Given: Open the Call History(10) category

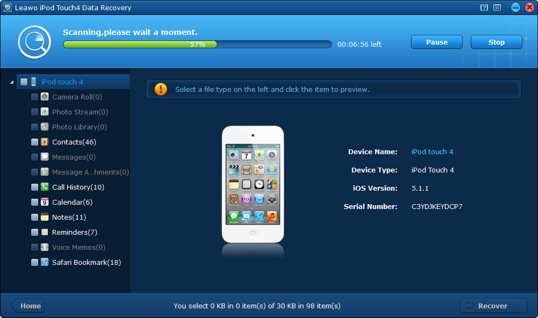Looking at the screenshot, I should click(x=78, y=187).
